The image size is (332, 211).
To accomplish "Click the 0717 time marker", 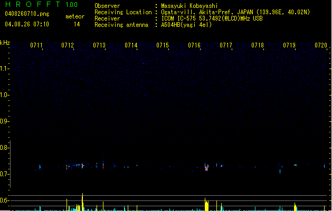I will click(x=226, y=45).
